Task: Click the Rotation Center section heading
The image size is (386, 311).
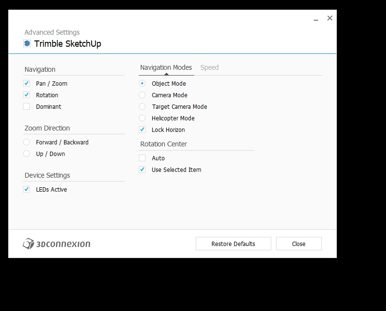Action: pos(164,144)
